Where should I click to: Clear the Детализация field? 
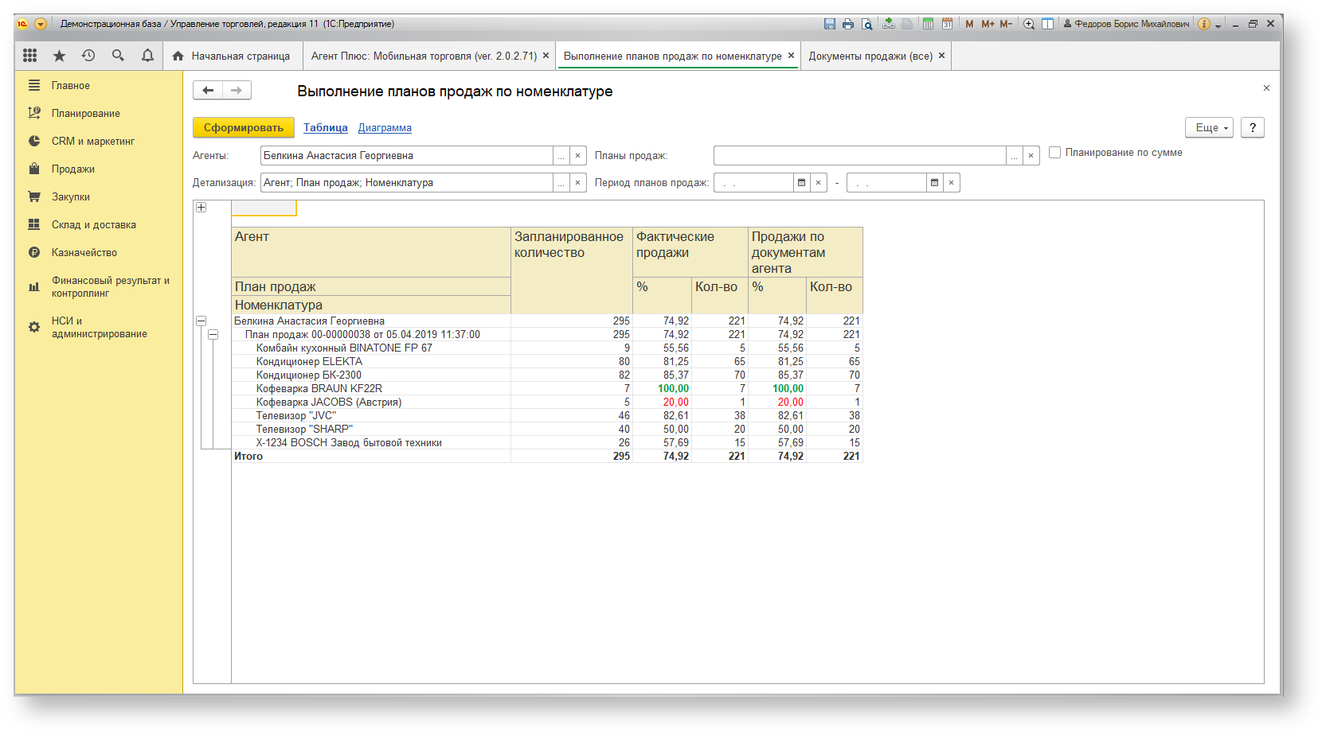[x=578, y=183]
